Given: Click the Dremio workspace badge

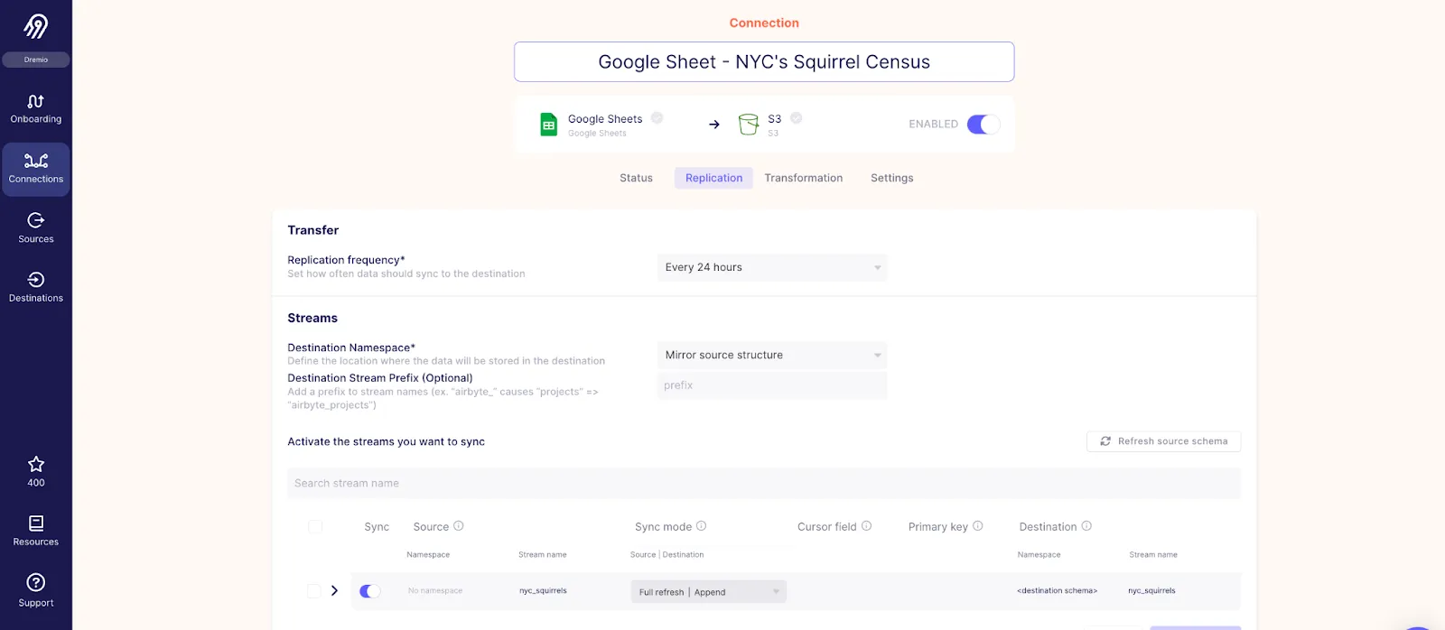Looking at the screenshot, I should pyautogui.click(x=36, y=60).
